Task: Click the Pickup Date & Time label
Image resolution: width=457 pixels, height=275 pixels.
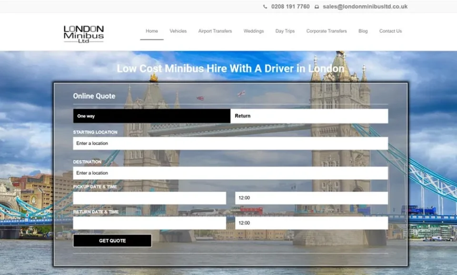Action: pos(95,187)
